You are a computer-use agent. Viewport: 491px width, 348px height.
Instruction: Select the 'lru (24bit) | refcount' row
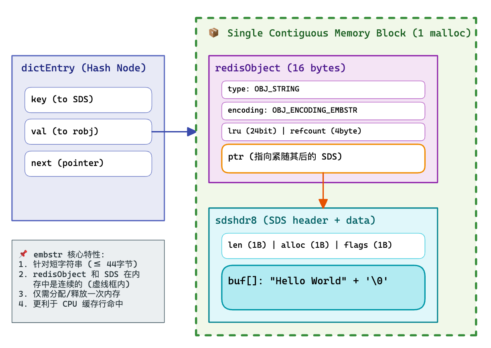pos(323,132)
